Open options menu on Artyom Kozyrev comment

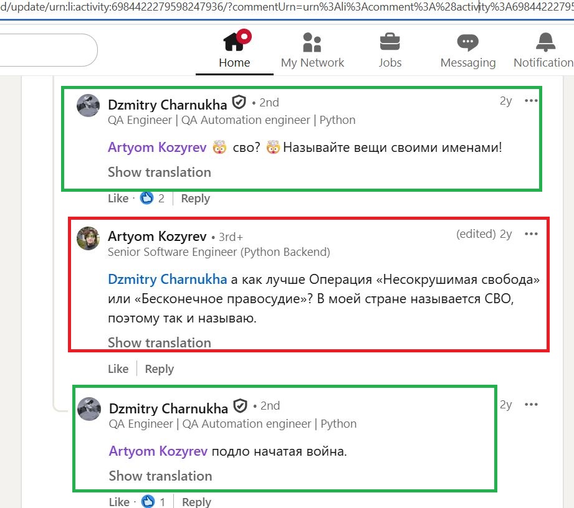click(531, 234)
